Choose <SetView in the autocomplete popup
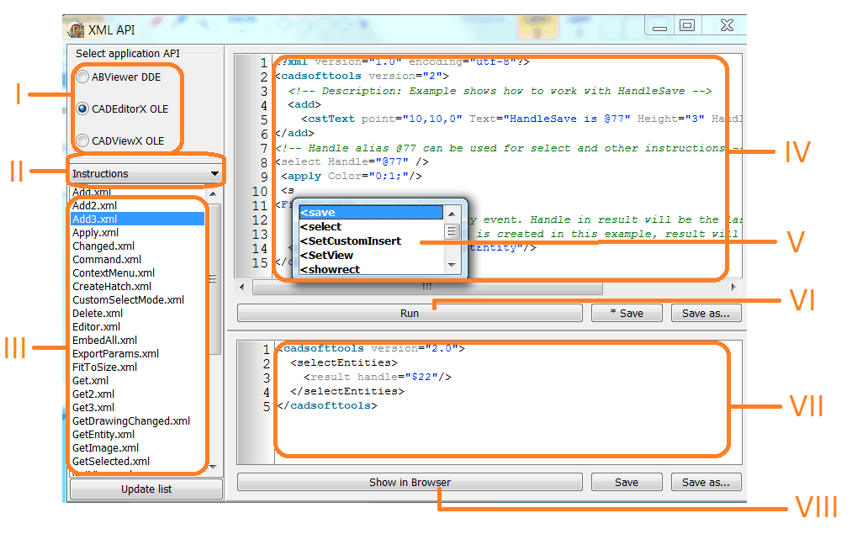 click(371, 256)
